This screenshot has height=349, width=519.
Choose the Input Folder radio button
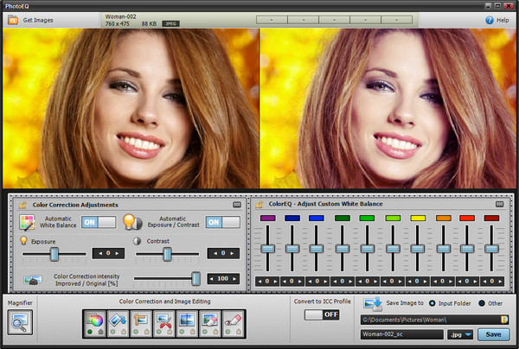432,304
